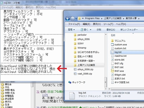Select custom.exe file icon
This screenshot has height=108, width=144.
[x=112, y=44]
